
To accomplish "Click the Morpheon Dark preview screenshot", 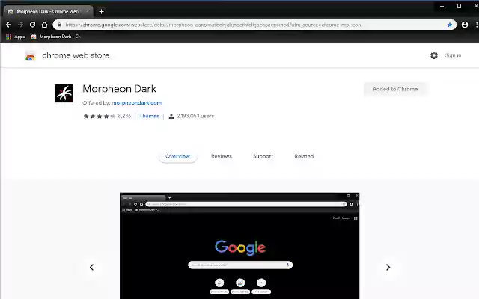I will pyautogui.click(x=239, y=246).
